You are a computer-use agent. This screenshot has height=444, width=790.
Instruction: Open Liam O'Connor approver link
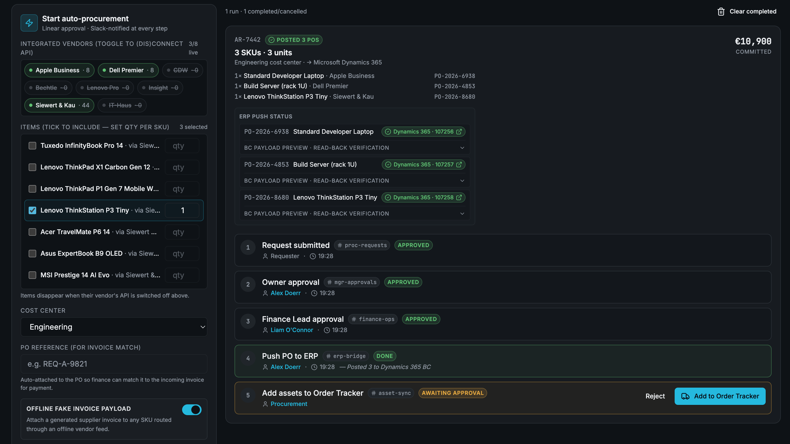[292, 330]
